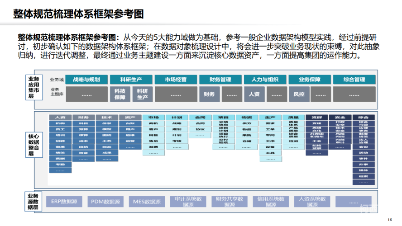The image size is (402, 226).
Task: Click the 业务源数据层 layer label
Action: 33,202
